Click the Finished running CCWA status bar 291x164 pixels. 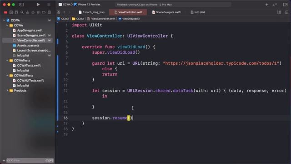(x=173, y=5)
